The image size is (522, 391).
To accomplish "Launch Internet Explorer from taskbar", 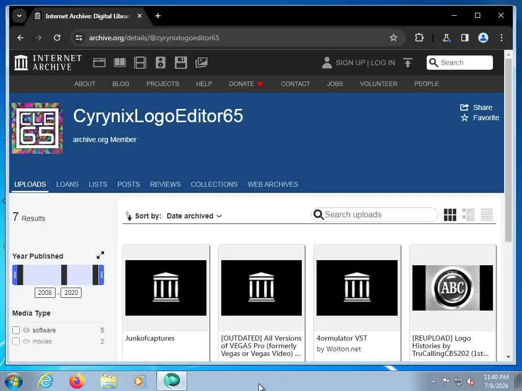I will pos(45,381).
